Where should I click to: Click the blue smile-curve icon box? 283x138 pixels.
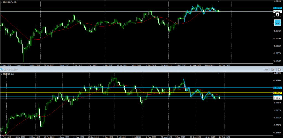pyautogui.click(x=278, y=23)
